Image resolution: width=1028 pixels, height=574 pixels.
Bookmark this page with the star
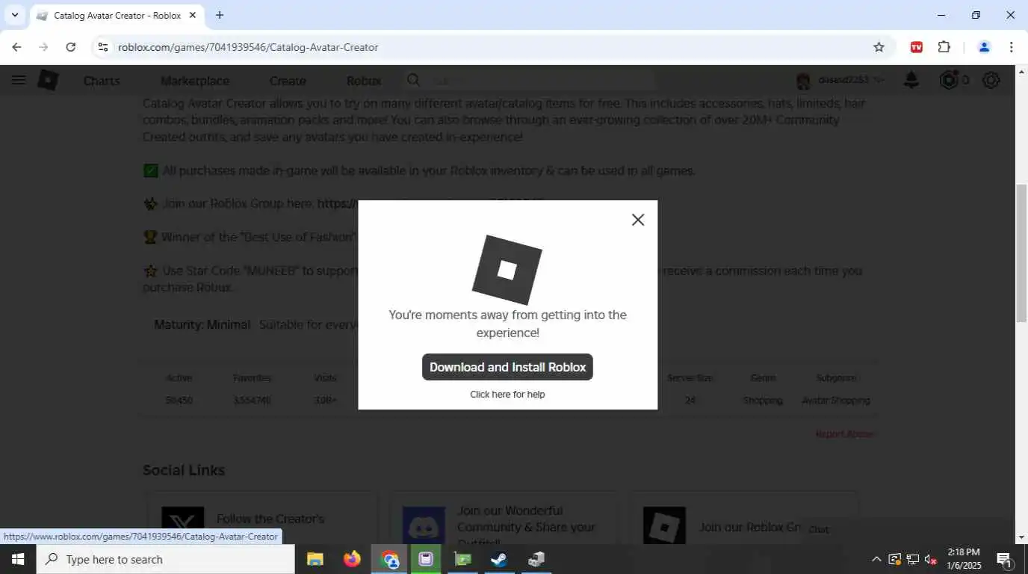pos(879,47)
